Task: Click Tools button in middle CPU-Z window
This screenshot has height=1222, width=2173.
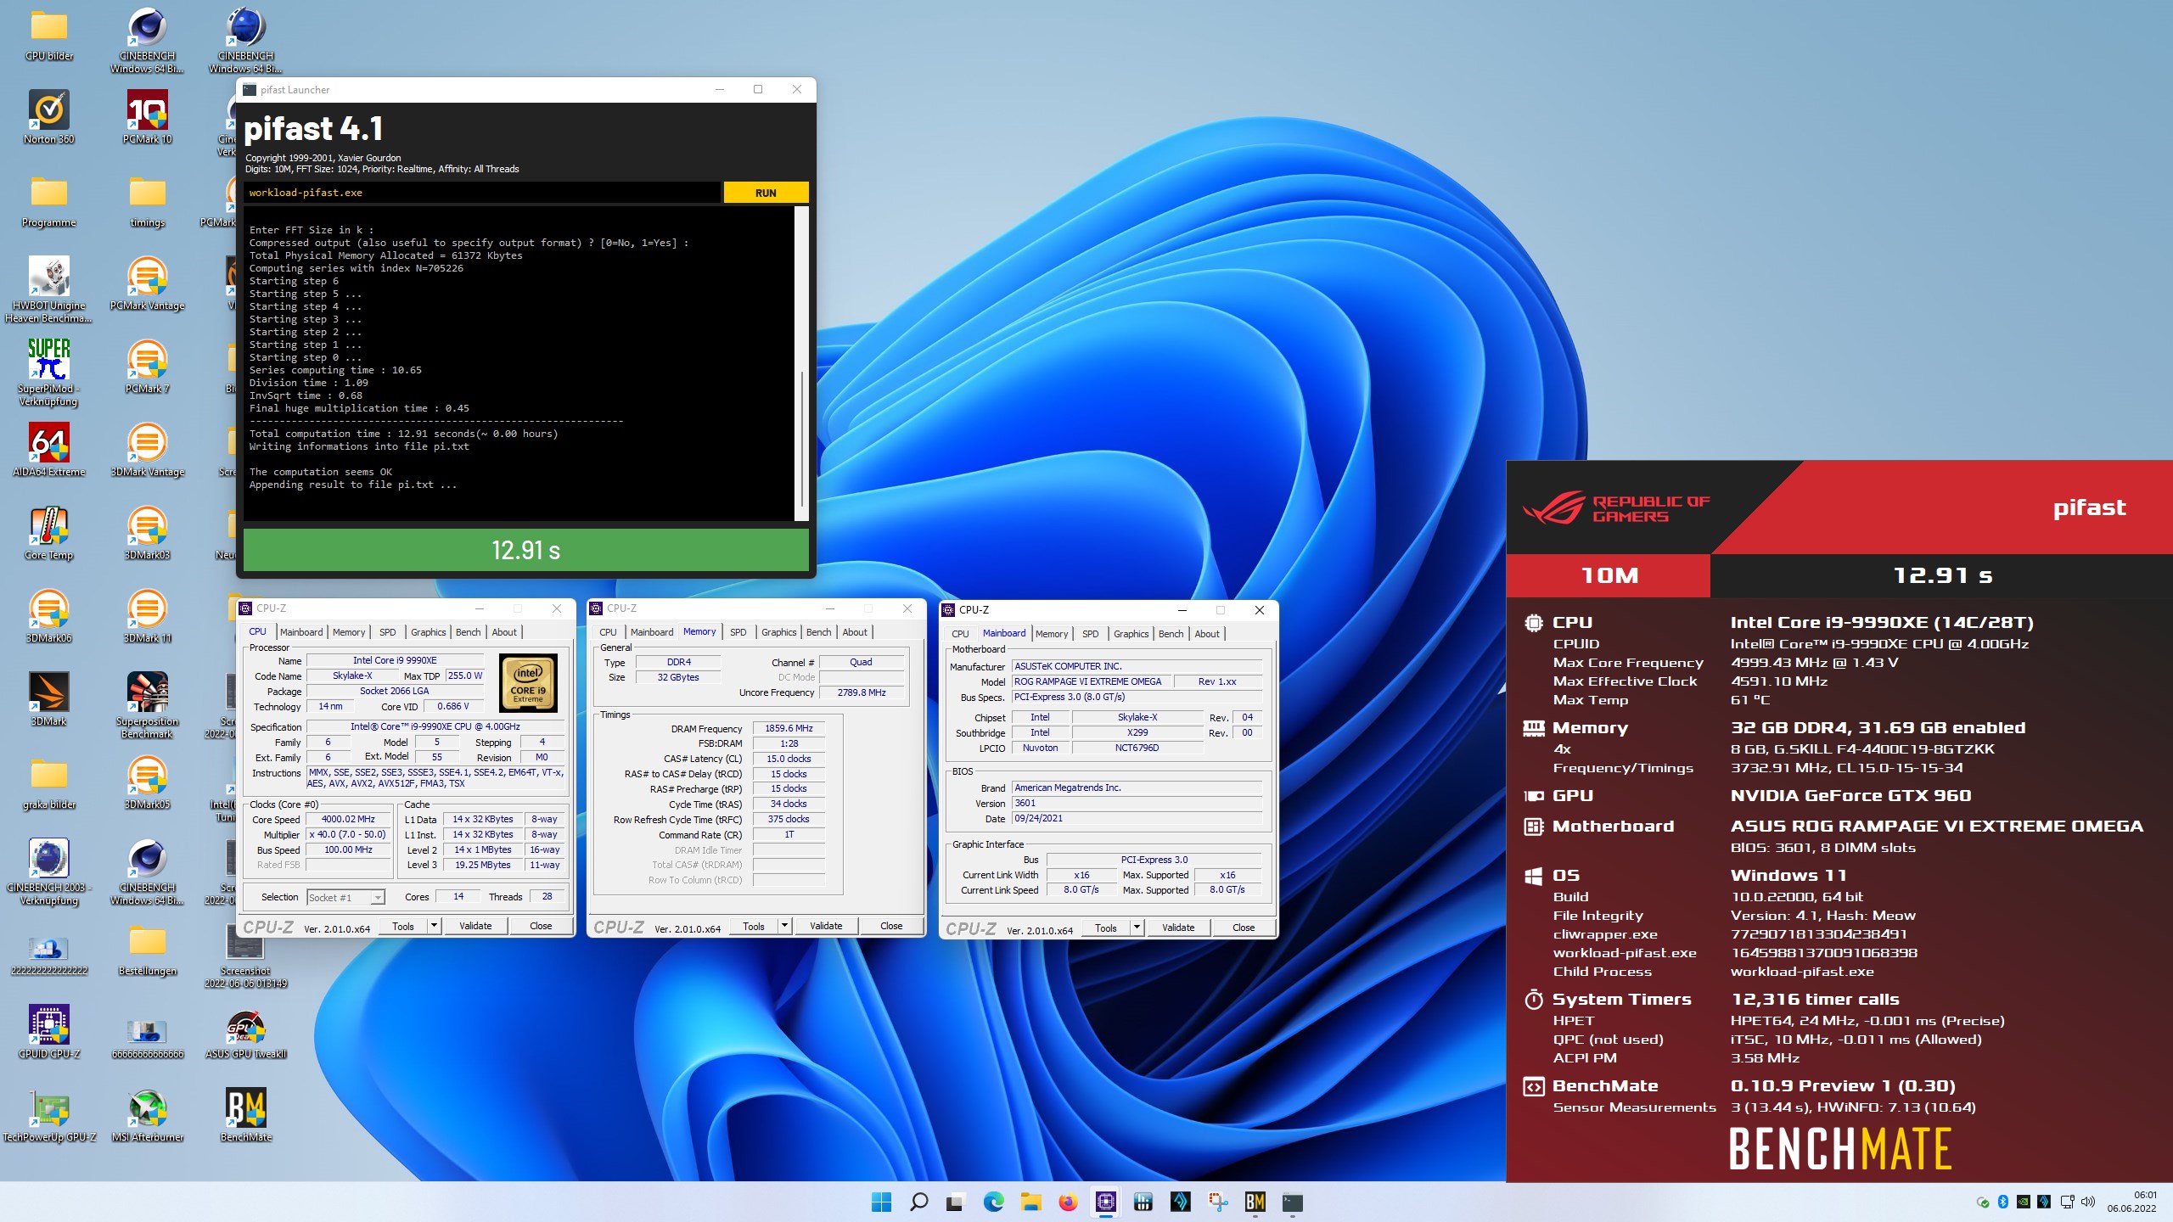Action: 754,926
